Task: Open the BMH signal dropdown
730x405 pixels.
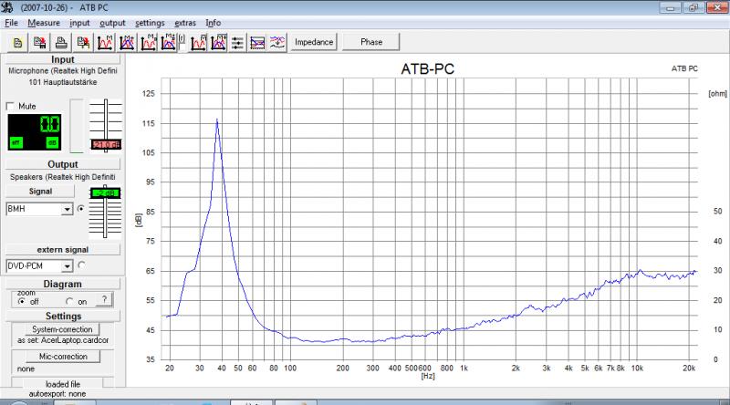Action: 67,209
